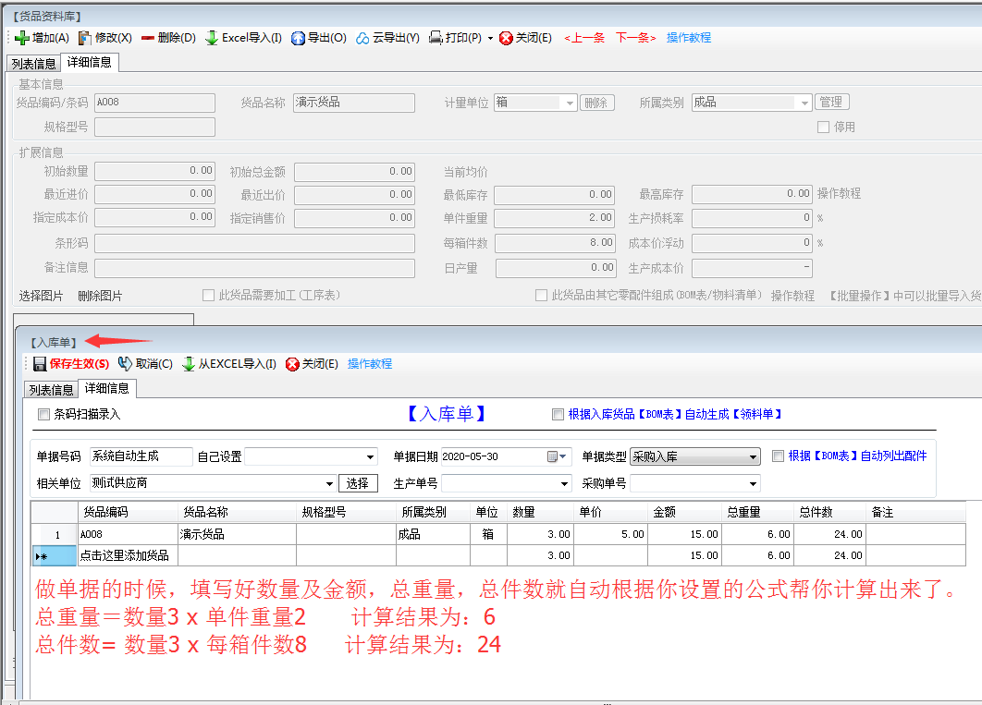Tick the 自动生成【领料单】 checkbox
Image resolution: width=982 pixels, height=705 pixels.
tap(557, 415)
